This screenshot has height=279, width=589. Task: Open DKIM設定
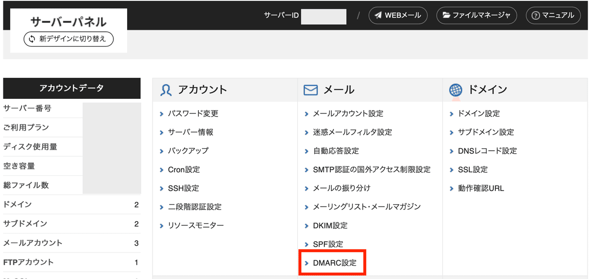coord(330,225)
